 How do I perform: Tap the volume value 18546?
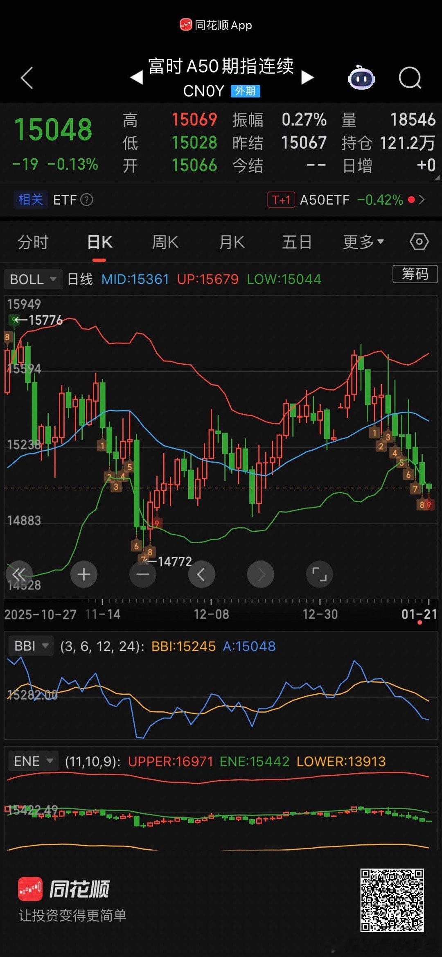413,120
